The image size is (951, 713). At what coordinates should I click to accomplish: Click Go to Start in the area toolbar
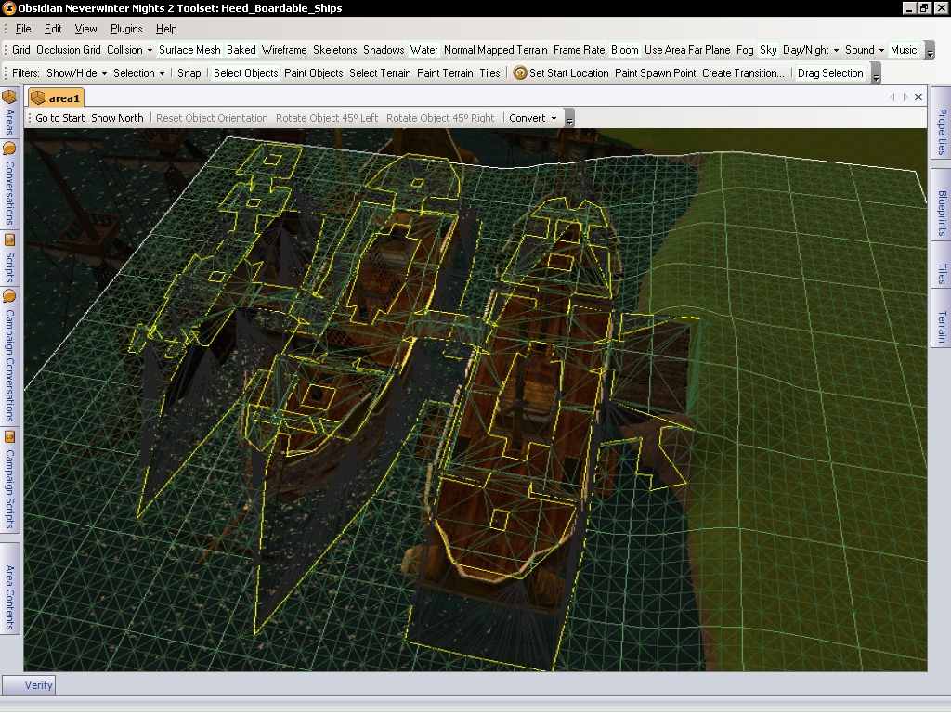pyautogui.click(x=60, y=118)
